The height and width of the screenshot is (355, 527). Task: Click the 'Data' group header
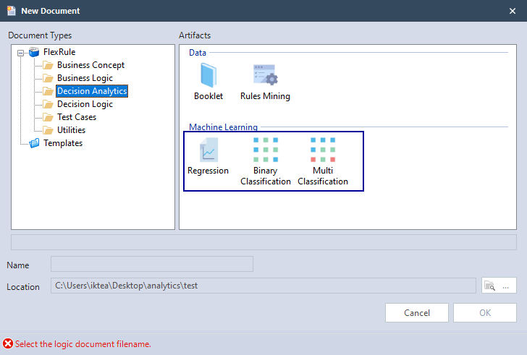(198, 53)
